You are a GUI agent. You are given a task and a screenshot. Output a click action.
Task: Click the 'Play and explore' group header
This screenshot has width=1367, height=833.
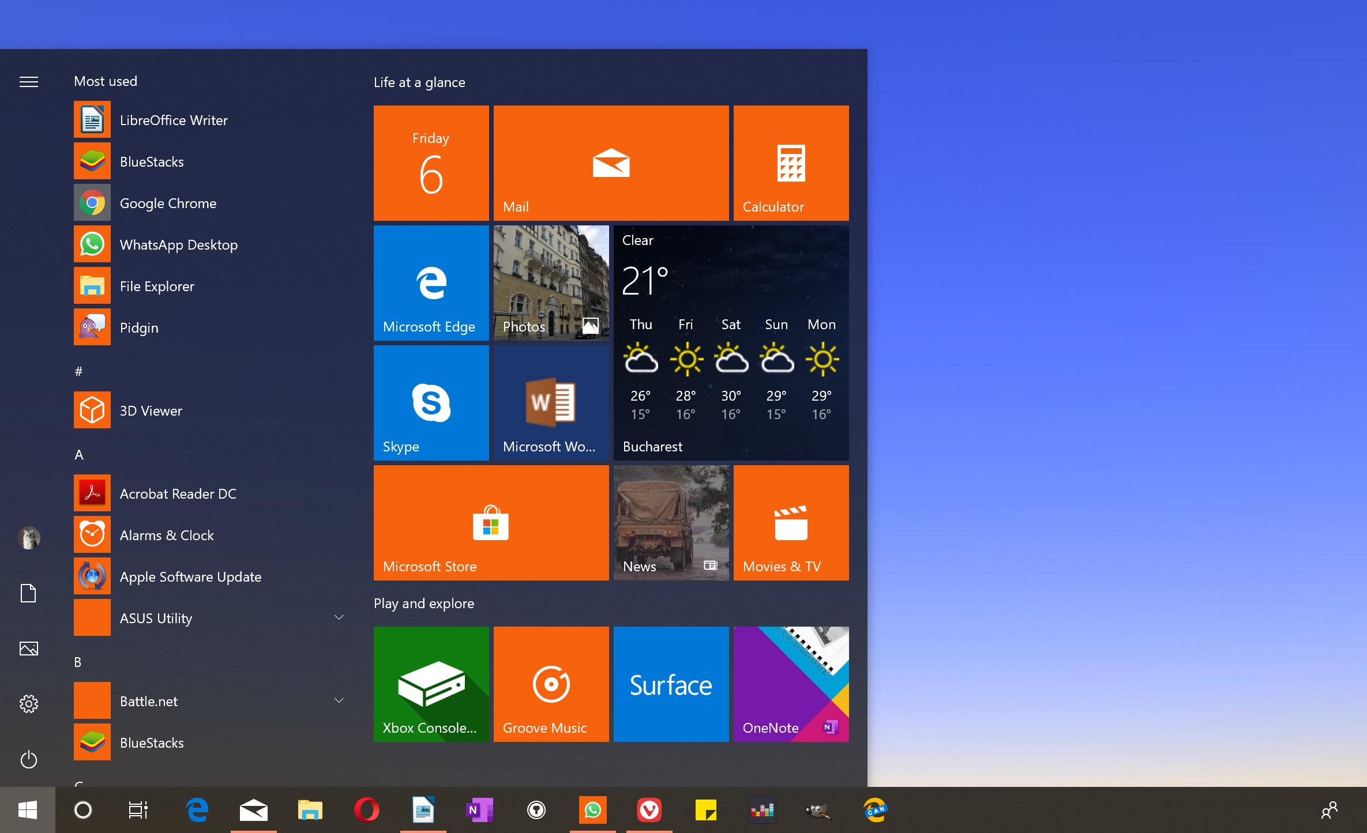424,604
